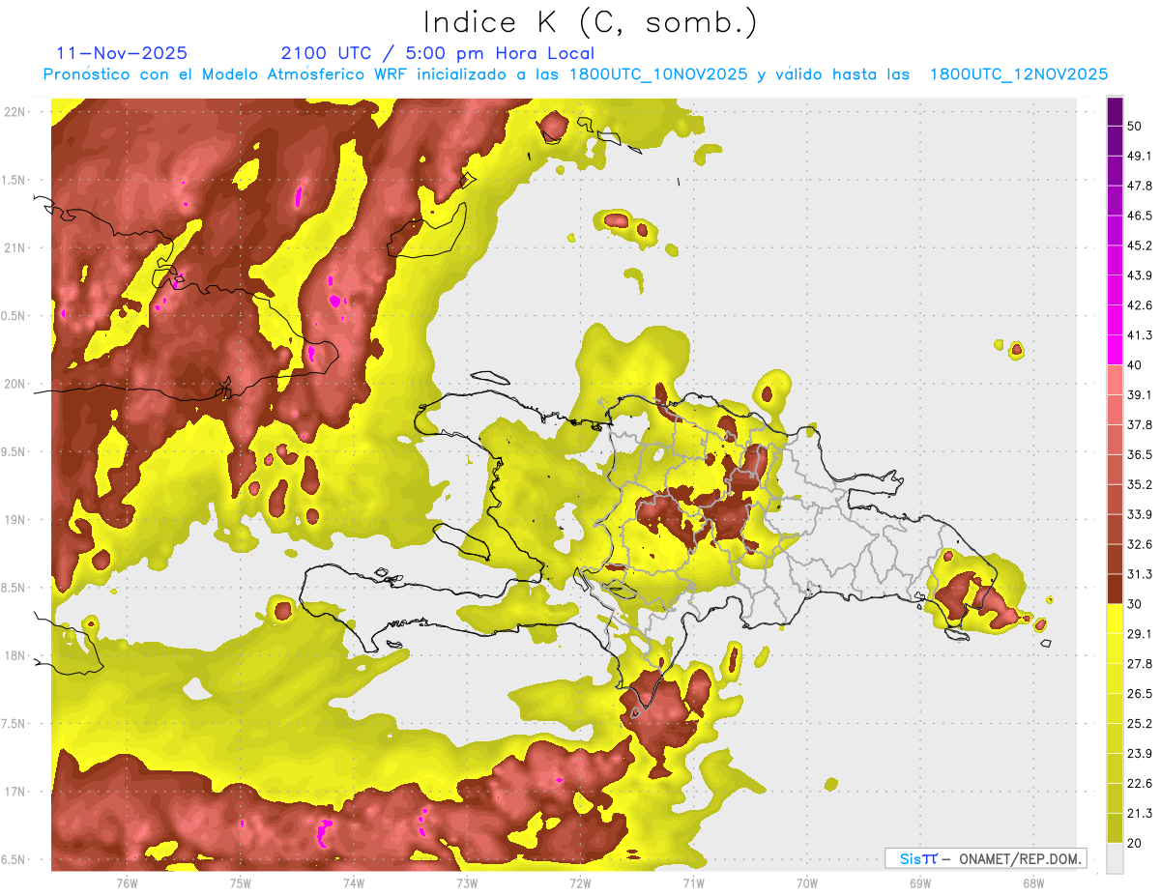
Task: Click the "17N" latitude label
Action: tap(14, 793)
